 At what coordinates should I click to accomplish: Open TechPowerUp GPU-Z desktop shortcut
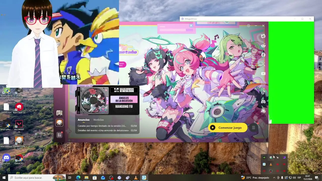(6, 93)
